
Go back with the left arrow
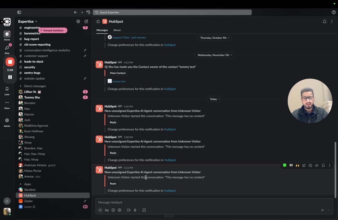tap(75, 12)
